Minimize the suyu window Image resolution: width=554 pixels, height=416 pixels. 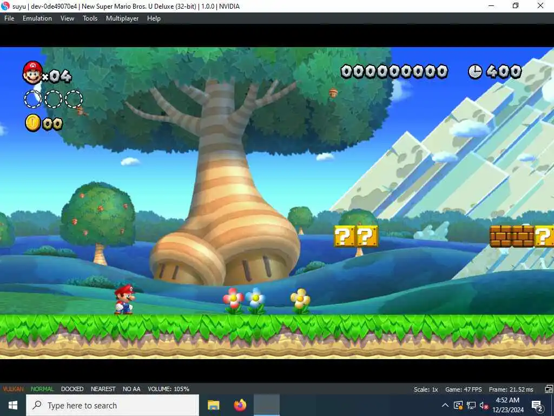(491, 6)
